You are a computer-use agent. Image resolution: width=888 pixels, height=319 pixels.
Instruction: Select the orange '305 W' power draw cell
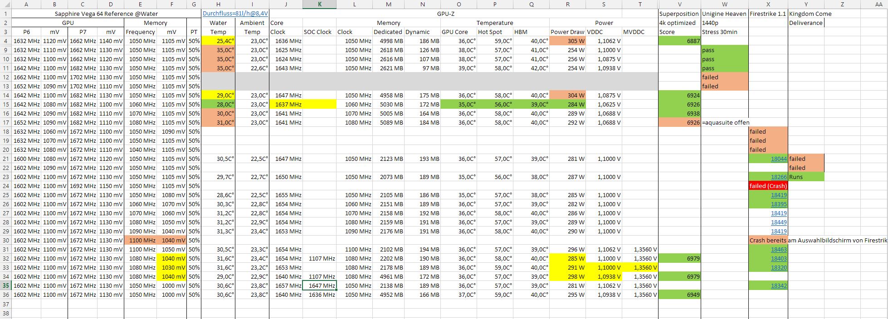coord(568,41)
